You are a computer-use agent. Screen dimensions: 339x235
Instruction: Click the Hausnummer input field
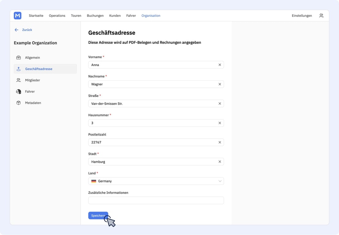coord(156,123)
